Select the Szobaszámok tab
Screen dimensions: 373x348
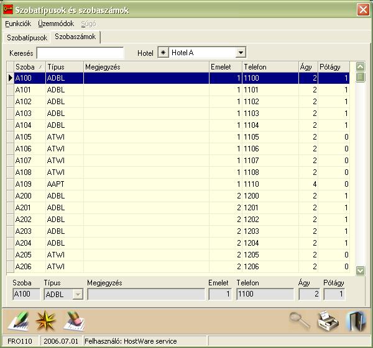75,37
